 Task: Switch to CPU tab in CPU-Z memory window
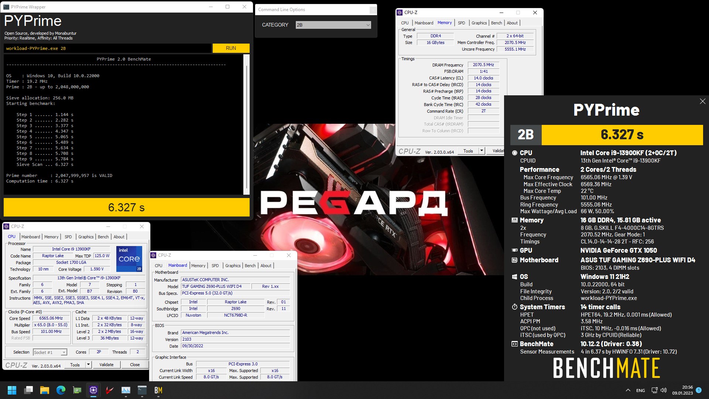tap(405, 23)
